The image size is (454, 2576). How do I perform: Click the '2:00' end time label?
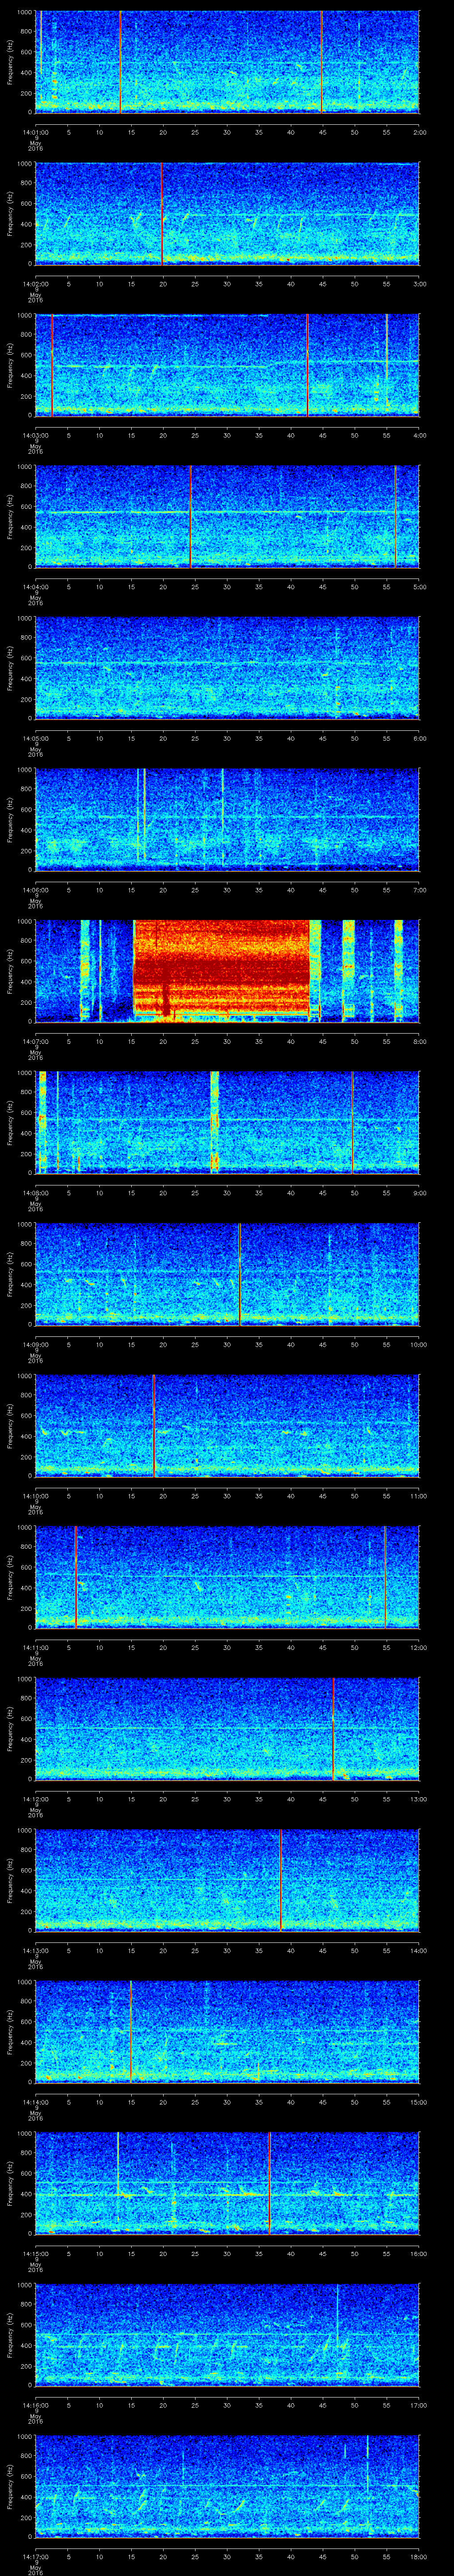[x=419, y=132]
